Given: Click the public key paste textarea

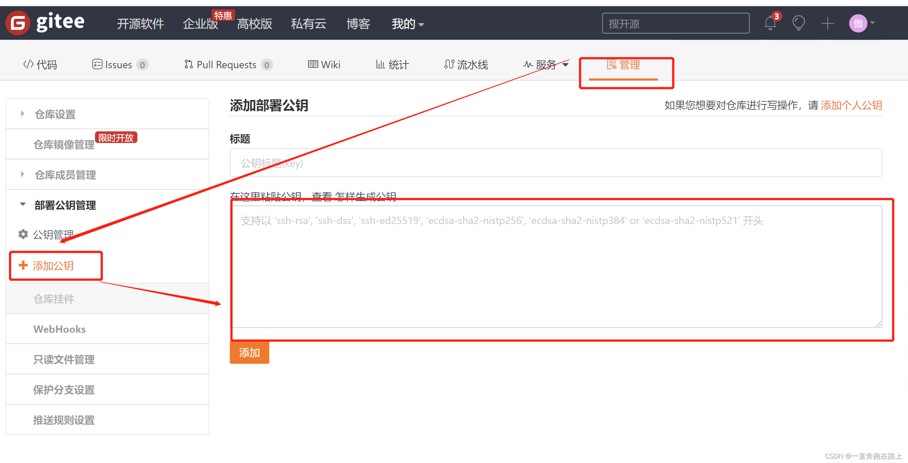Looking at the screenshot, I should 556,267.
